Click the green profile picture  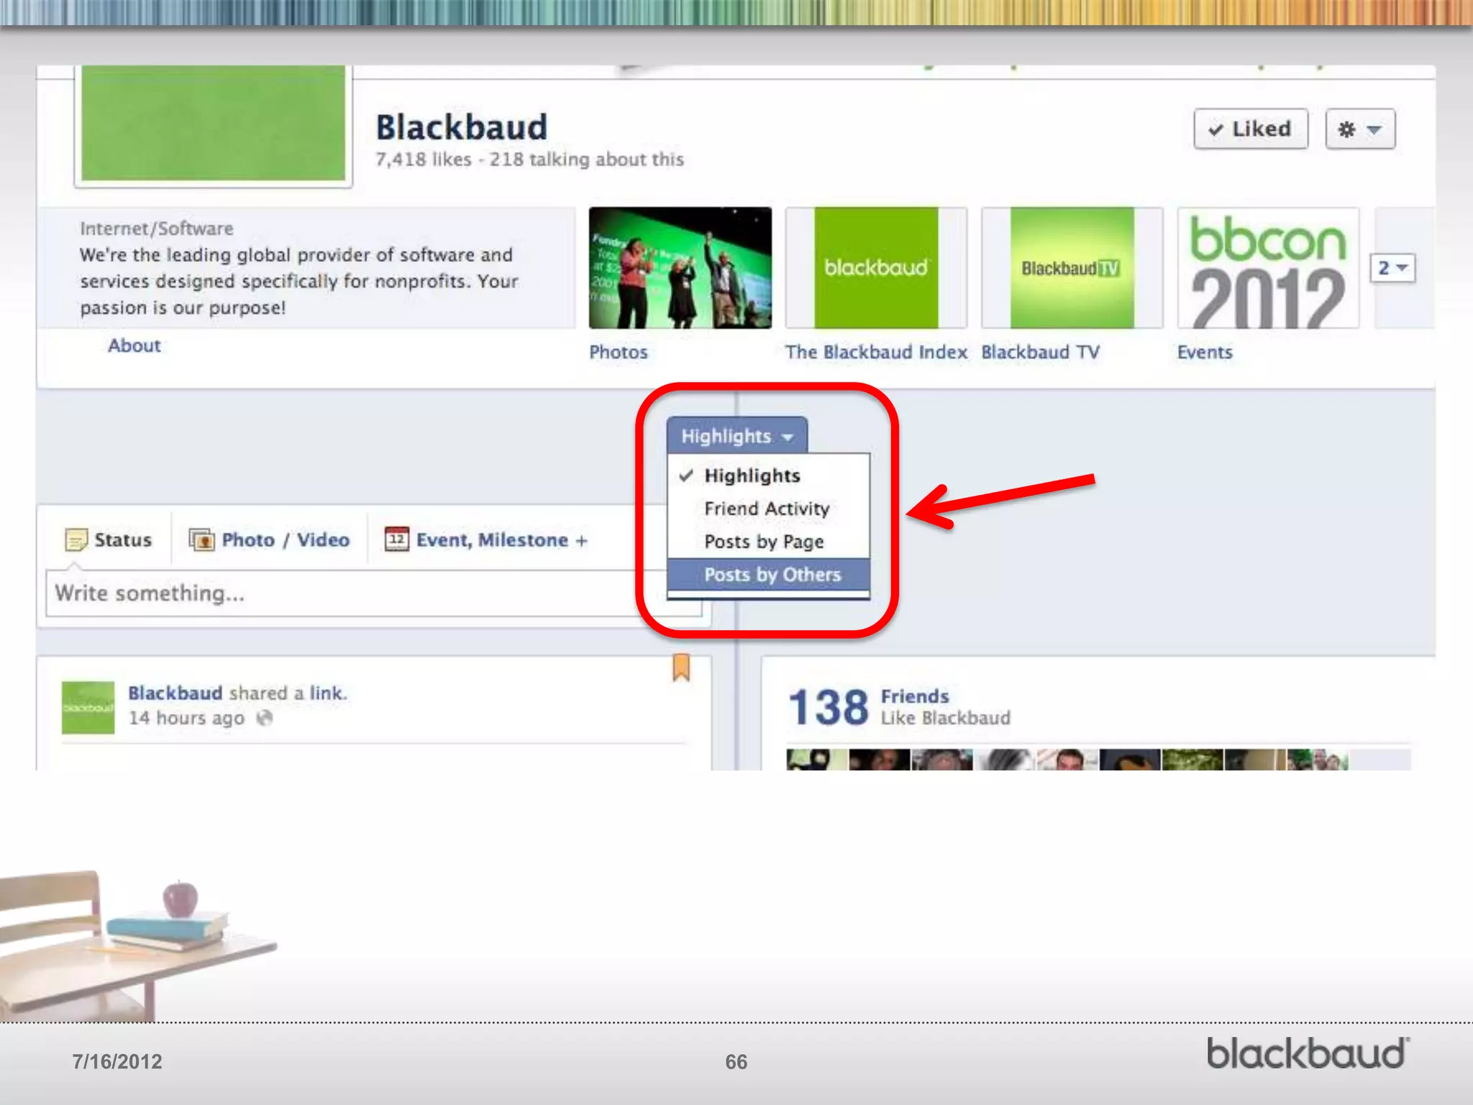(213, 124)
